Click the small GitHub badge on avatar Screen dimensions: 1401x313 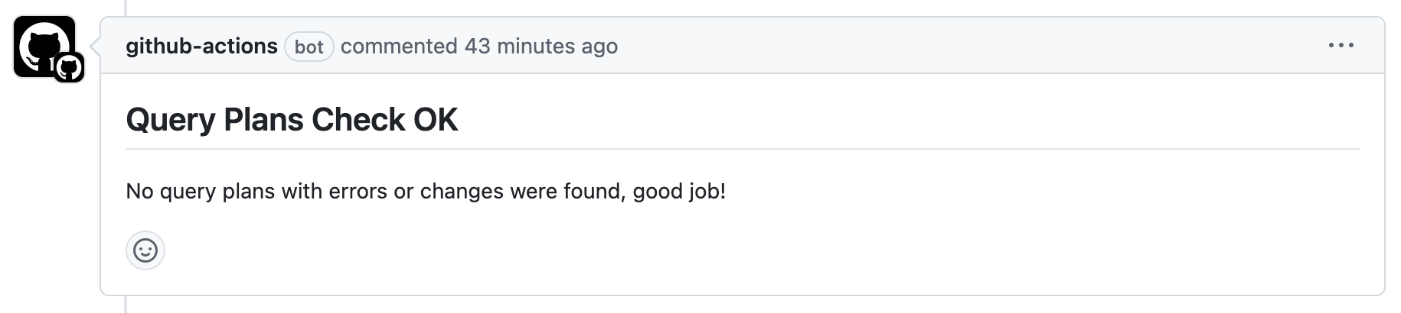pos(69,68)
